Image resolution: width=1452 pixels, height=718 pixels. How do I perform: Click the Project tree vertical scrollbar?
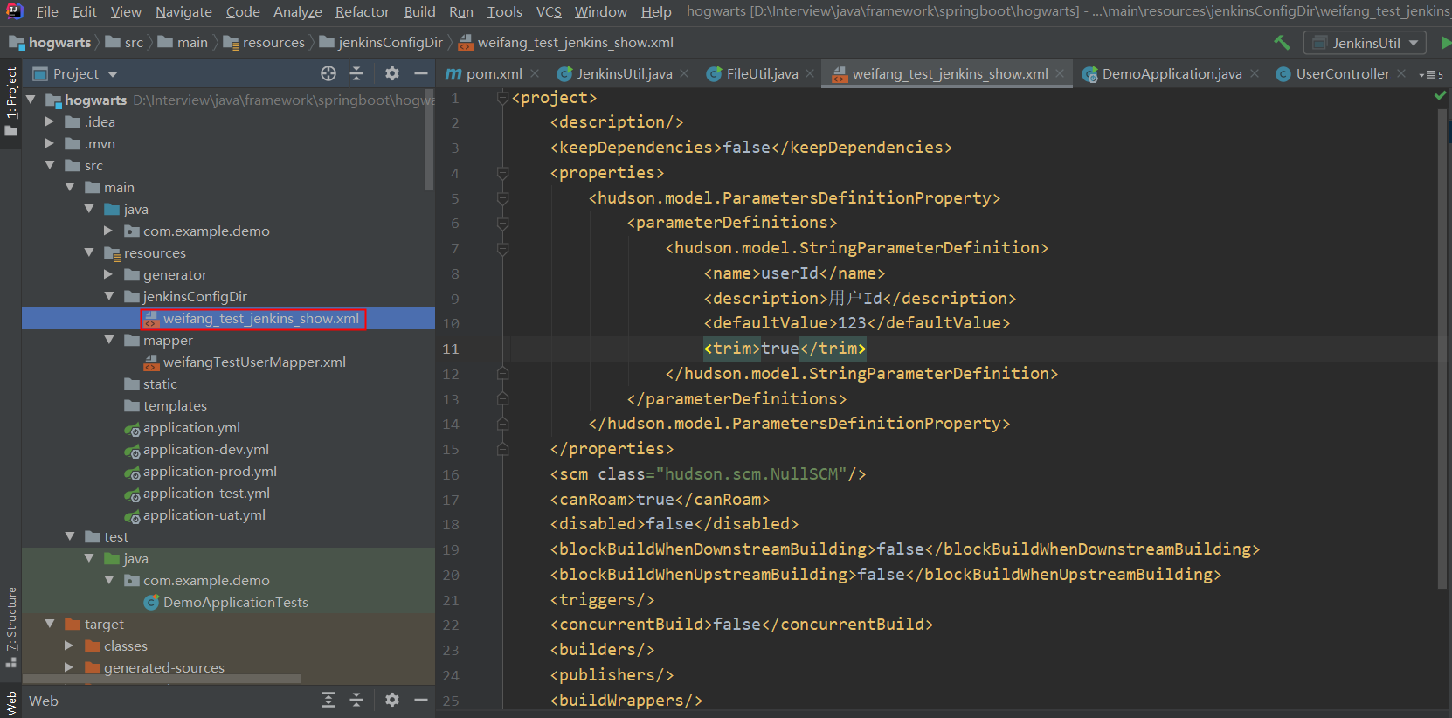[x=429, y=140]
